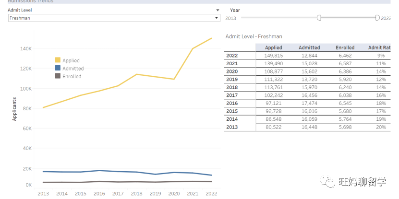The width and height of the screenshot is (399, 199).
Task: Select the Applied legend label
Action: click(x=71, y=60)
